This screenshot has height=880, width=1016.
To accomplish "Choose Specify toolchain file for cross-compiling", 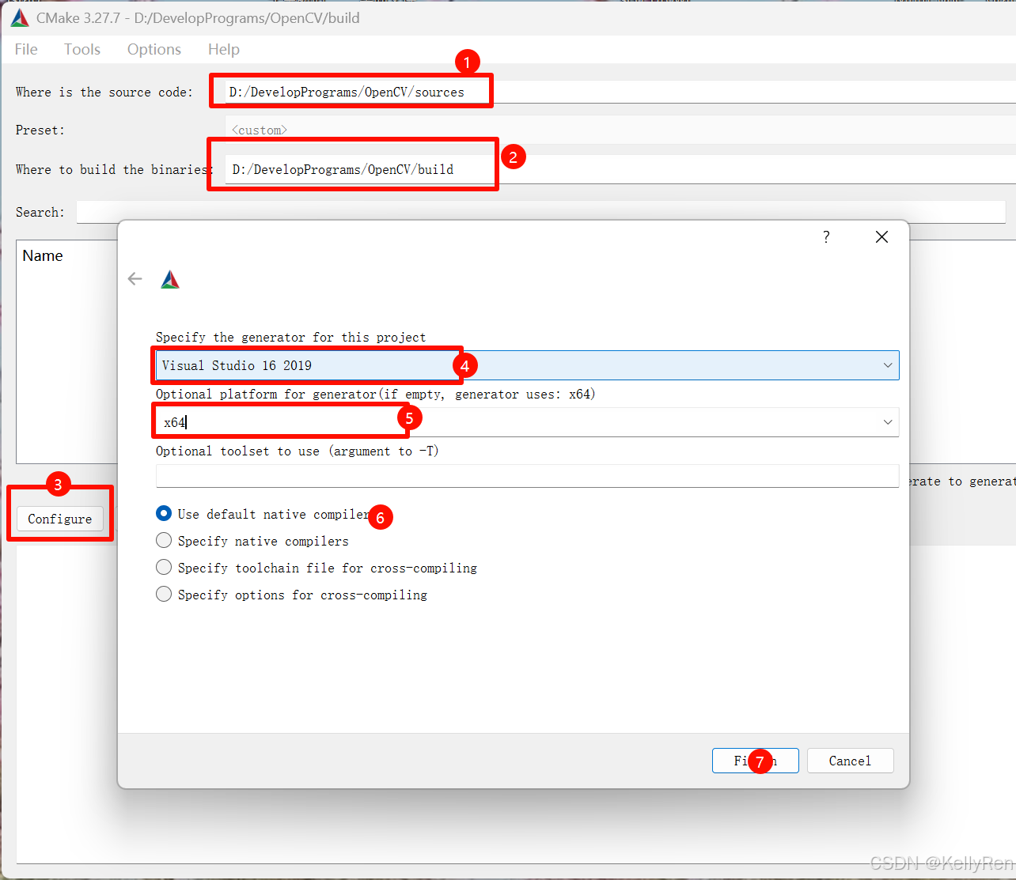I will point(164,567).
